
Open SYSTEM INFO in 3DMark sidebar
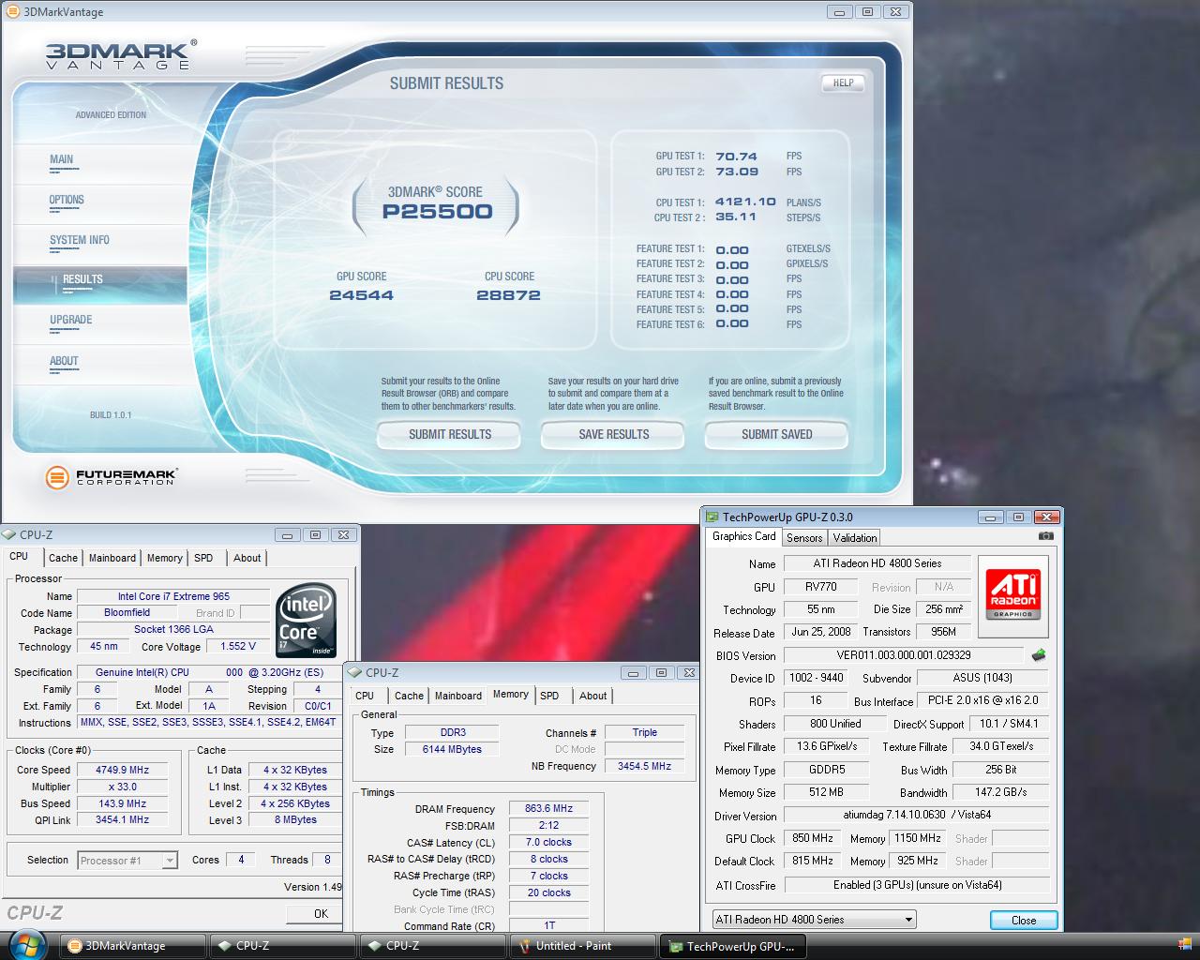(x=80, y=240)
